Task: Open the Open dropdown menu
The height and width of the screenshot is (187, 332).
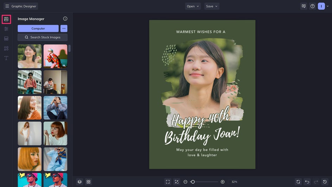Action: [x=193, y=6]
